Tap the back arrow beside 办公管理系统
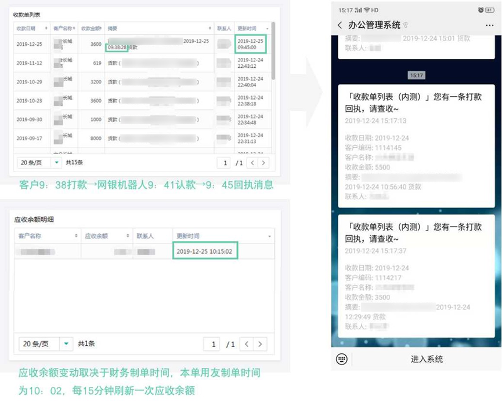The width and height of the screenshot is (502, 402). tap(340, 25)
